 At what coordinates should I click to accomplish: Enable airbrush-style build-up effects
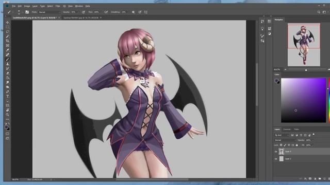(106, 12)
